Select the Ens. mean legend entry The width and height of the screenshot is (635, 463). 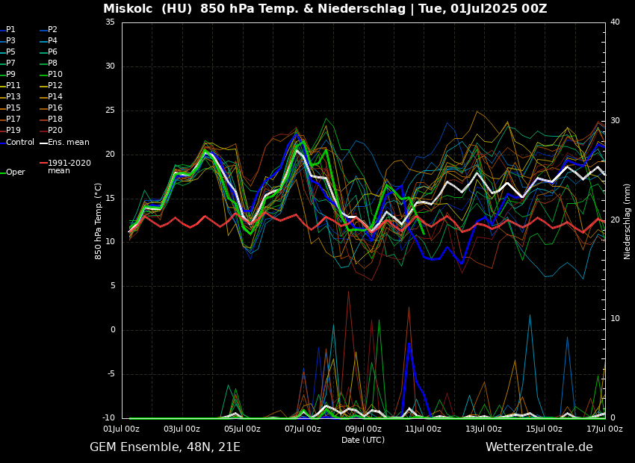68,142
